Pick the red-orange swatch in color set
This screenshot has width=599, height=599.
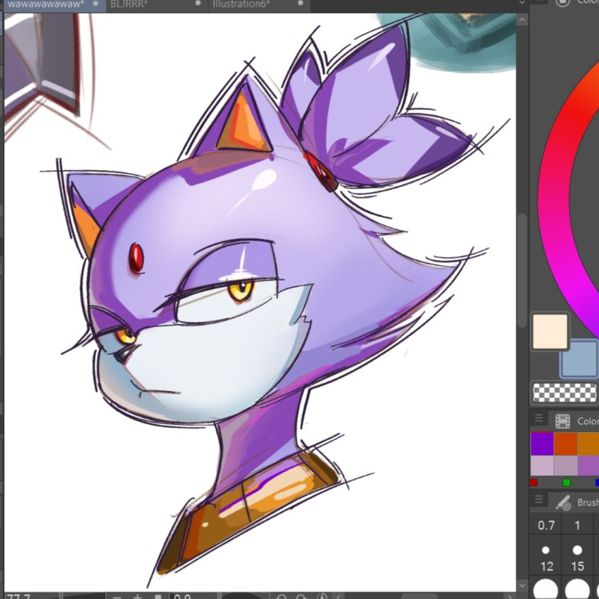566,443
